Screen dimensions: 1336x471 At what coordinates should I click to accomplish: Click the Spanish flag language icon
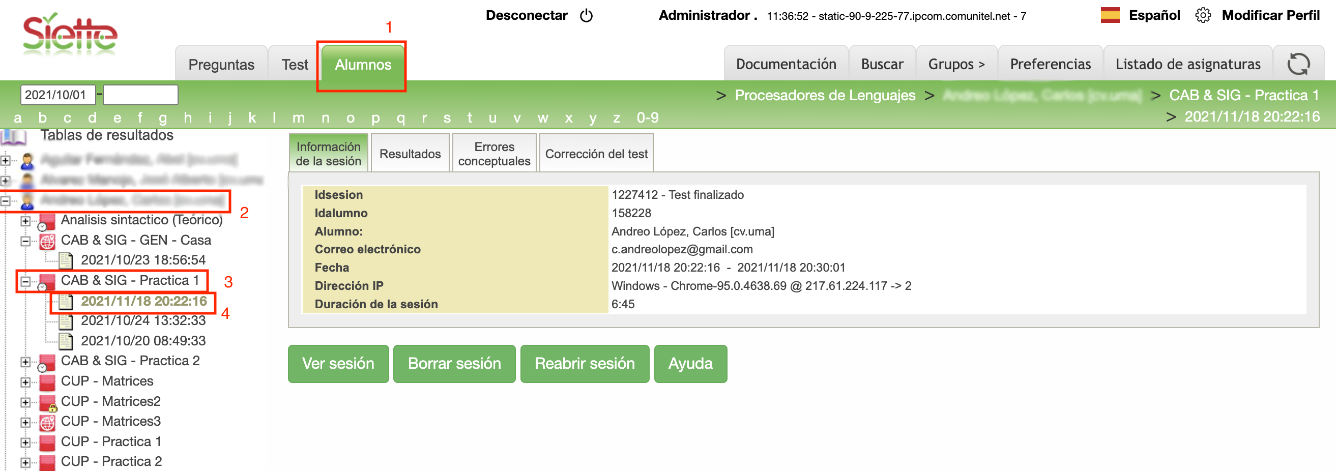(x=1110, y=16)
